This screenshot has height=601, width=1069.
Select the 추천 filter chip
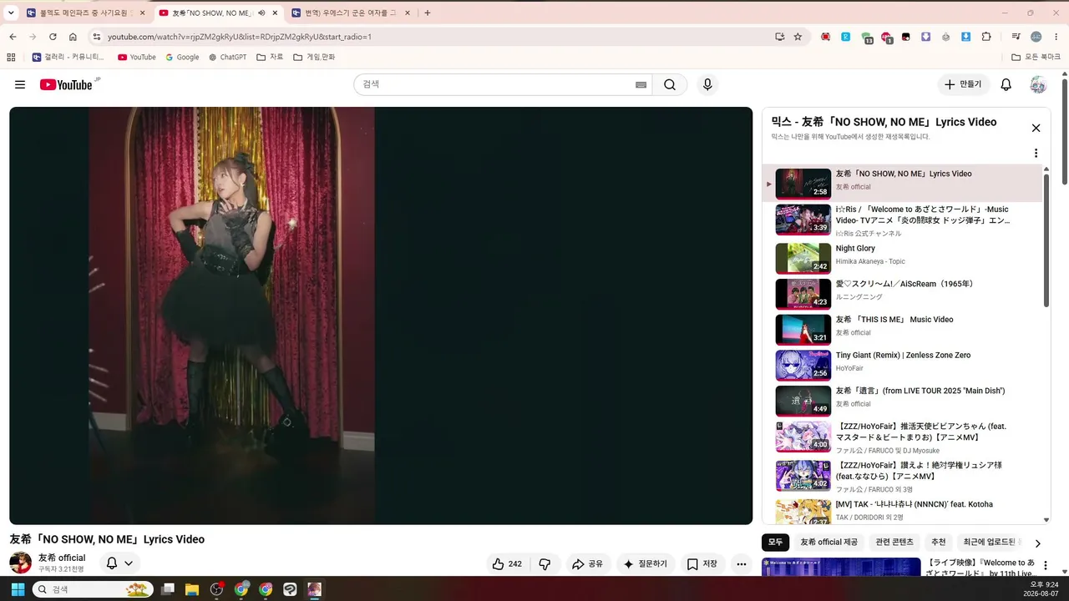pos(939,543)
